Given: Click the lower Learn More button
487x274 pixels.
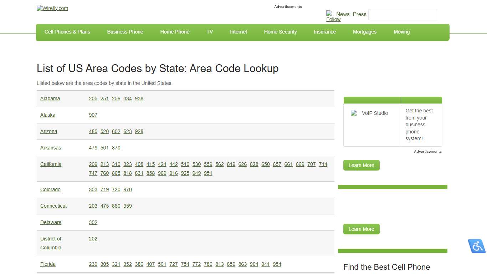Looking at the screenshot, I should point(361,229).
